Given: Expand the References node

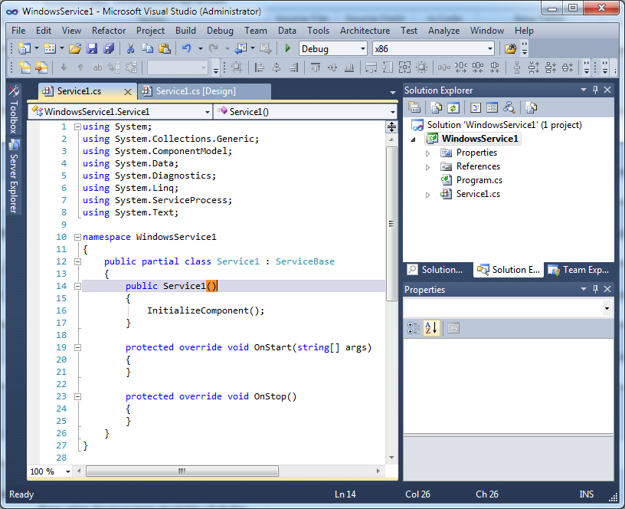Looking at the screenshot, I should pos(429,166).
